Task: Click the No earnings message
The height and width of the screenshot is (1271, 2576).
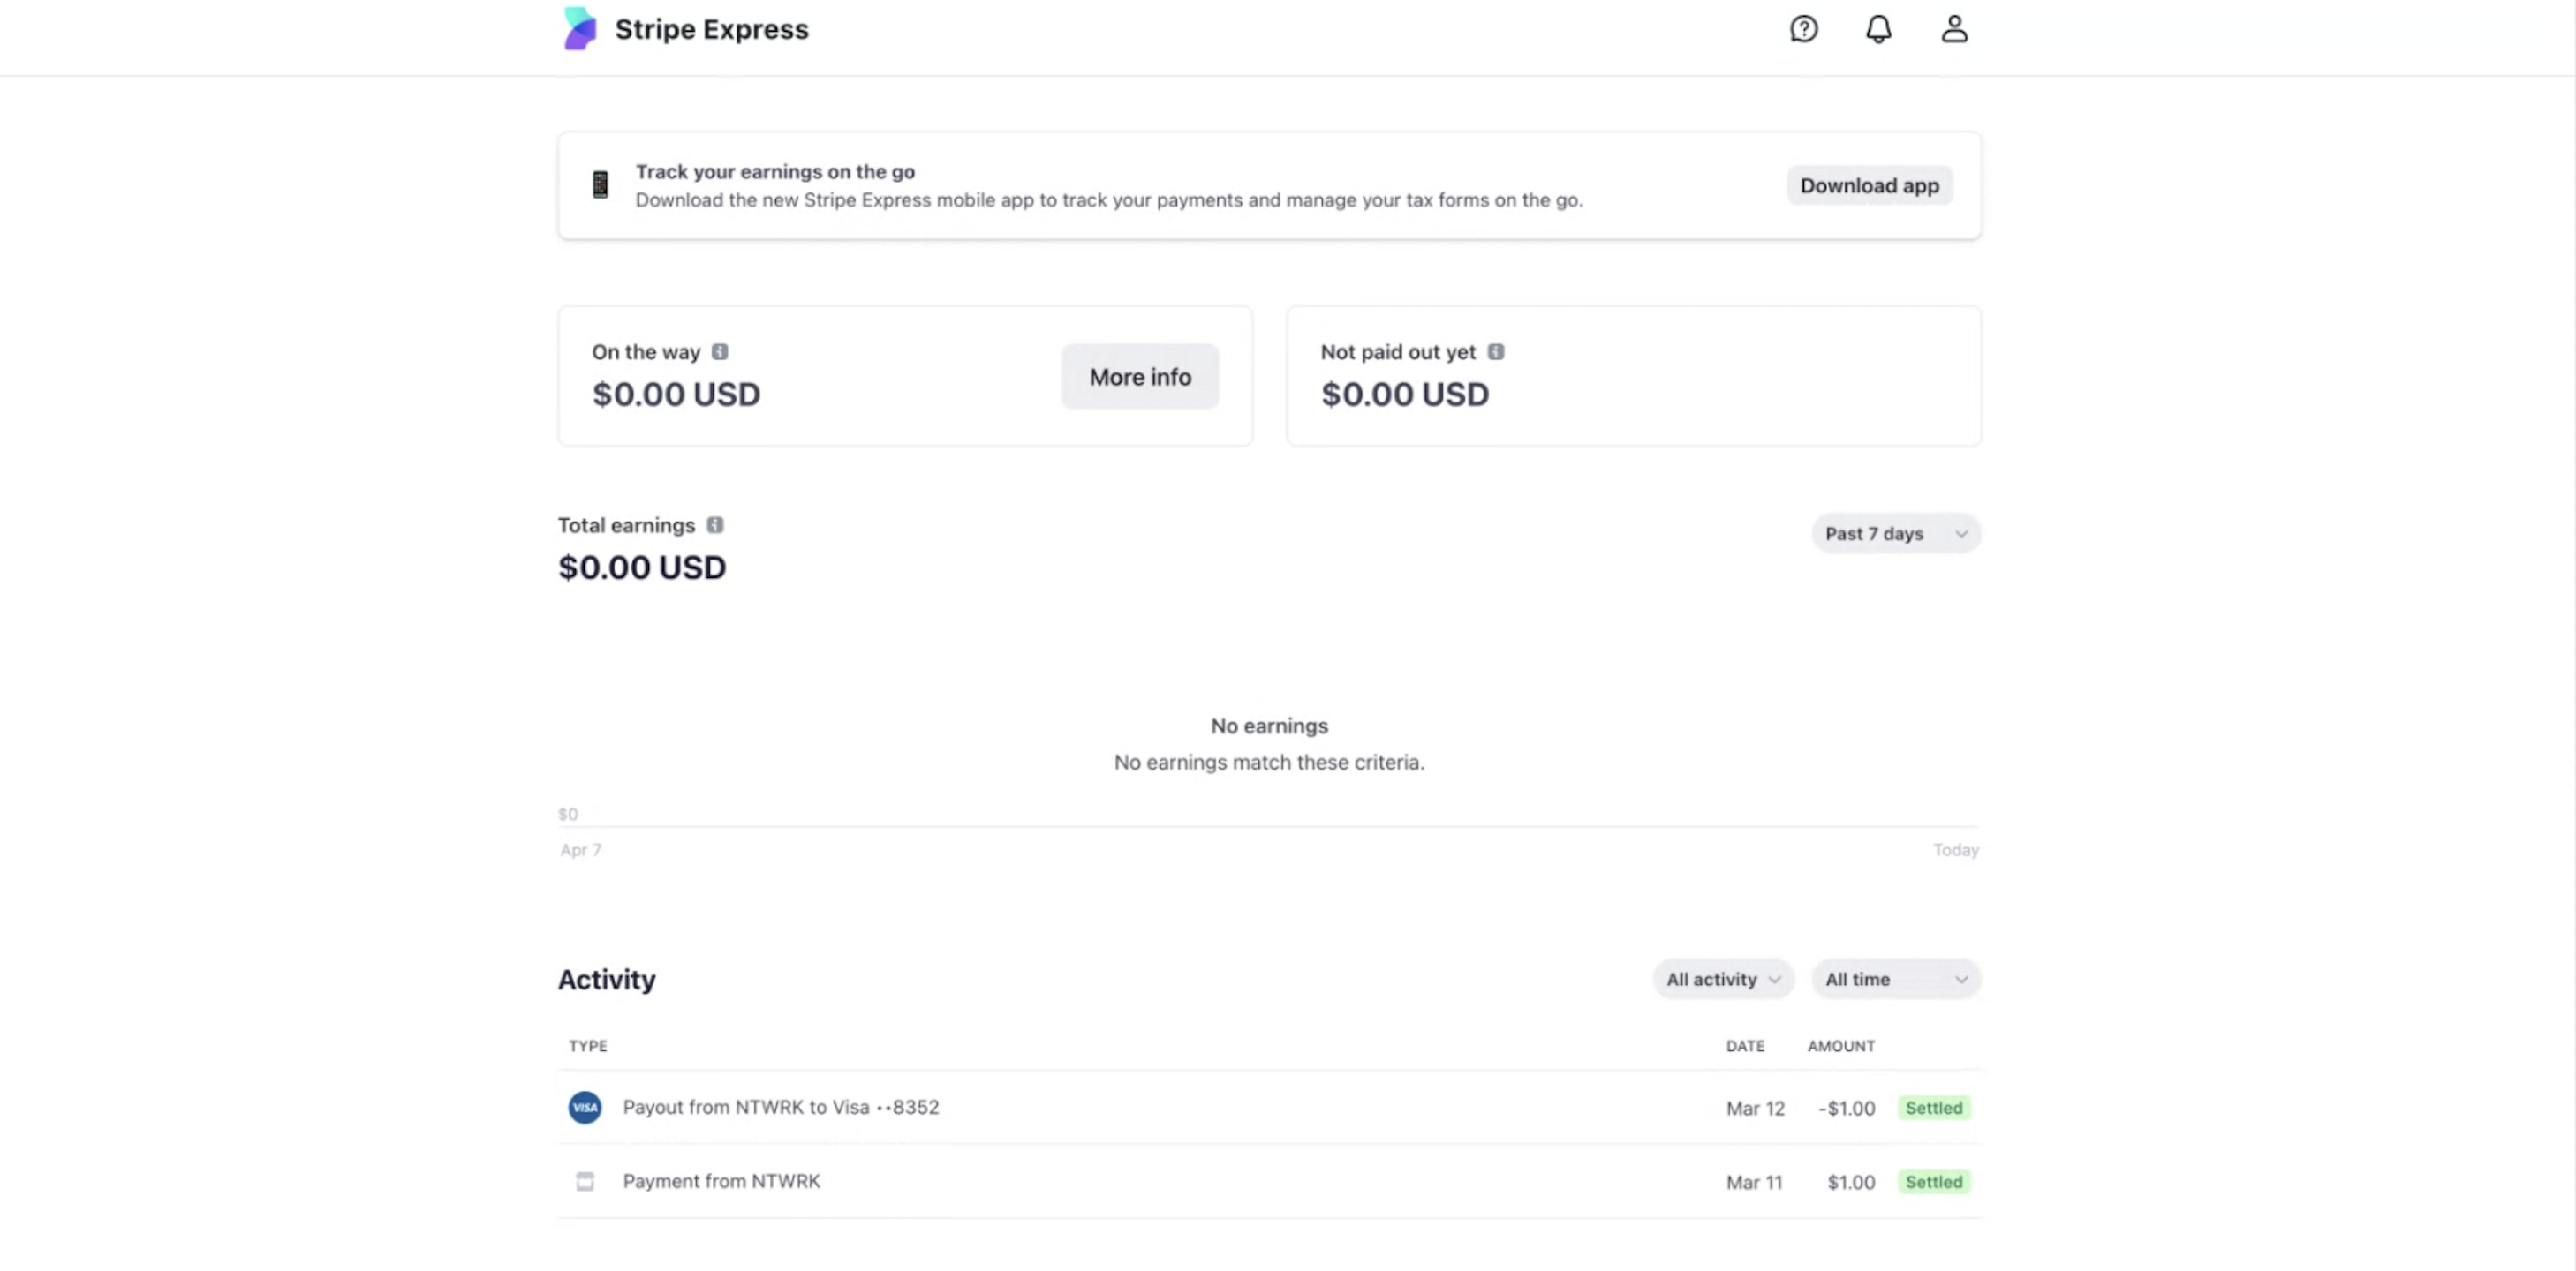Action: pyautogui.click(x=1269, y=726)
